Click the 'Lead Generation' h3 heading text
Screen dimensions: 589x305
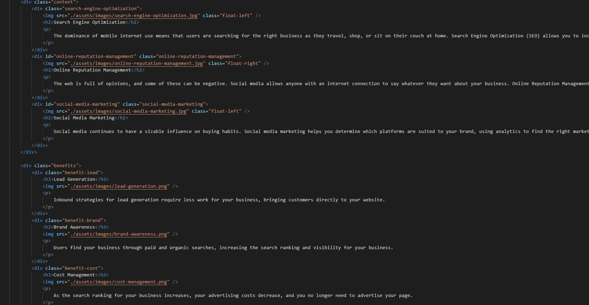(74, 179)
